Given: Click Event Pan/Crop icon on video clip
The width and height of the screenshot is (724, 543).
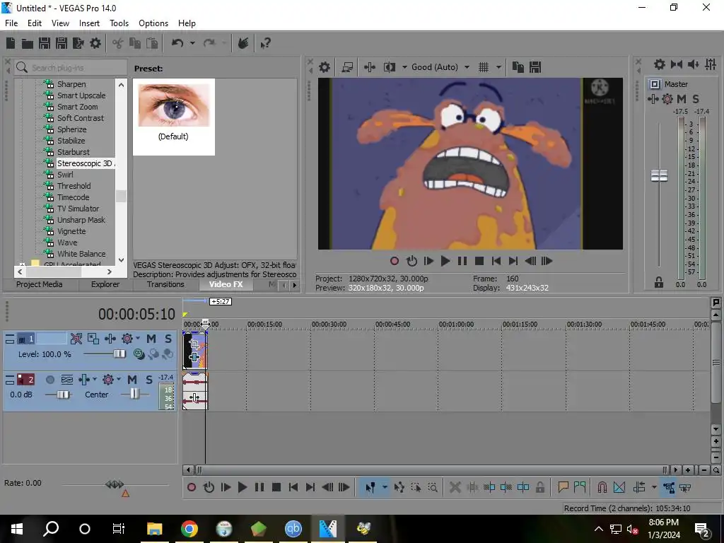Looking at the screenshot, I should point(194,344).
